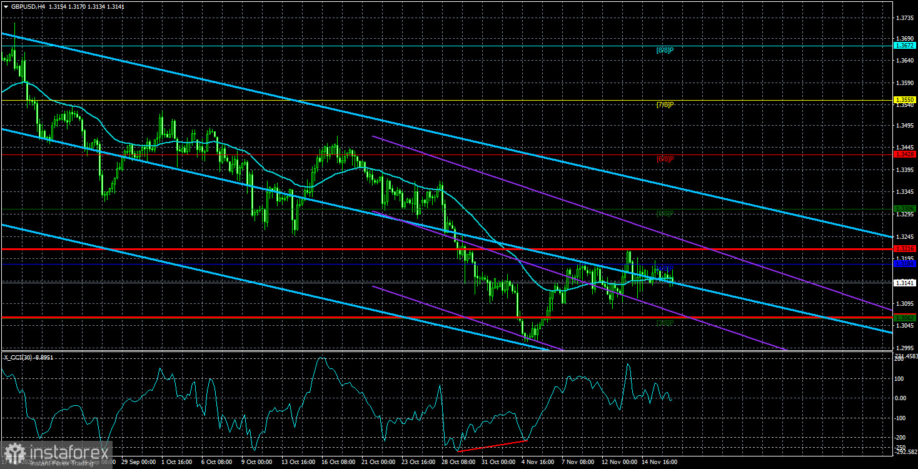Viewport: 918px width, 469px height.
Task: Select the current price tag 1.3141
Action: [905, 283]
